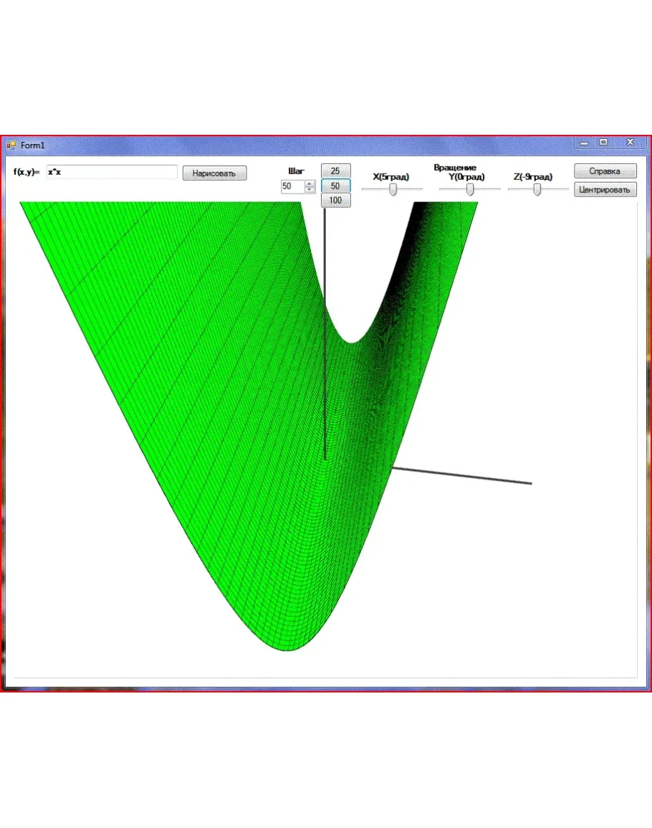Click the Y rotation slider handle
This screenshot has width=652, height=828.
[x=470, y=189]
